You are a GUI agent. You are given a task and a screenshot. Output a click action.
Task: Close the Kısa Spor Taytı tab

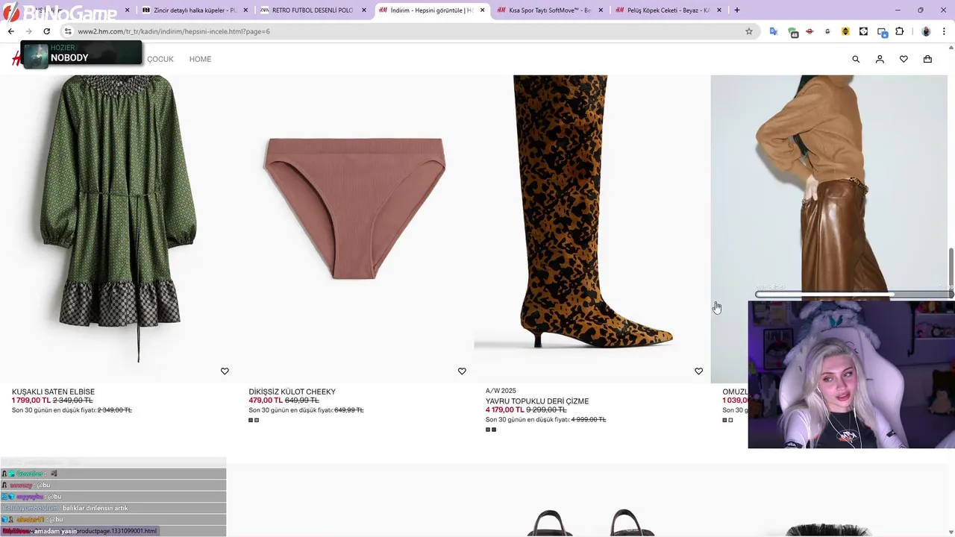pos(601,10)
